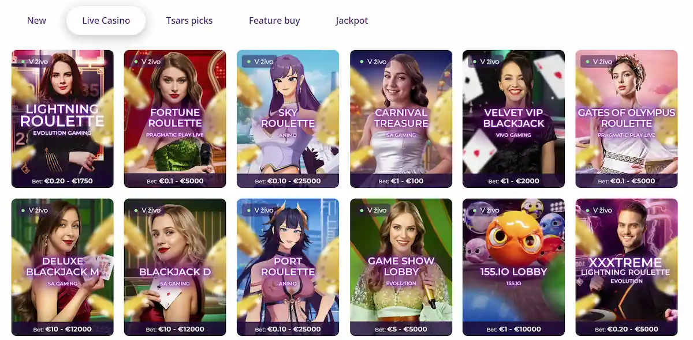Select the Carnival Treasure live game

tap(401, 119)
